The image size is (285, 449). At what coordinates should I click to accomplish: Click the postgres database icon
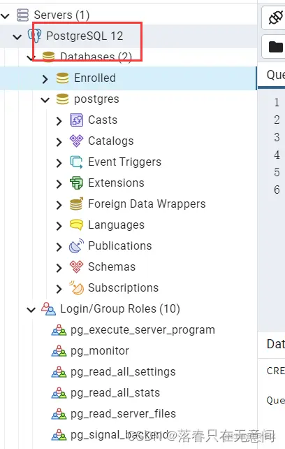point(62,99)
